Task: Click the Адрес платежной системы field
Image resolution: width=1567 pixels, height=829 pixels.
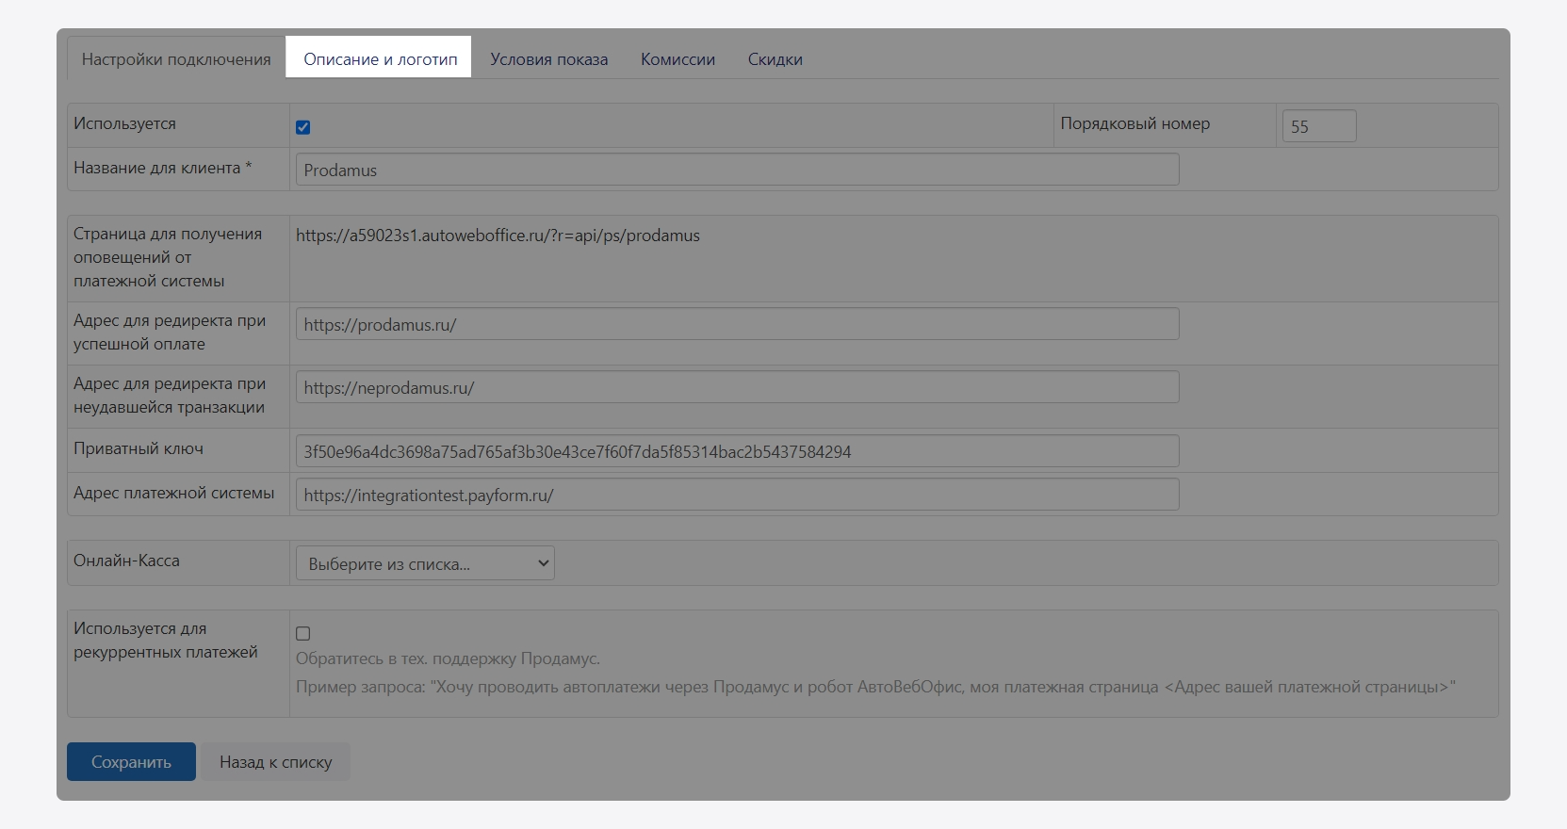Action: [x=736, y=495]
